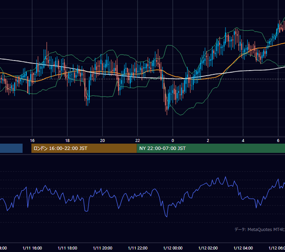Click the 1/11 20:00 date label
The image size is (285, 252).
(103, 248)
